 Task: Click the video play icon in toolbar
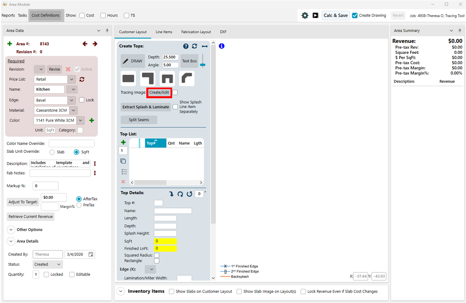click(315, 15)
